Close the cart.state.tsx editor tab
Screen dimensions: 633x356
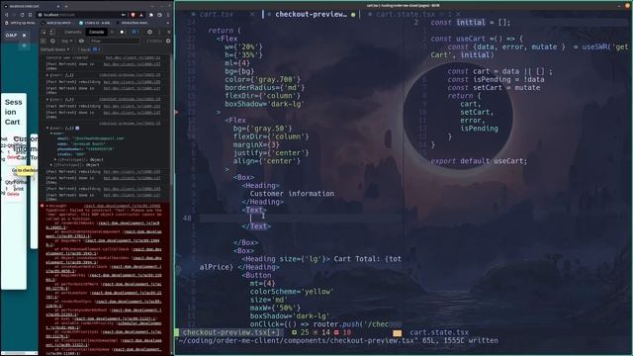pos(458,14)
